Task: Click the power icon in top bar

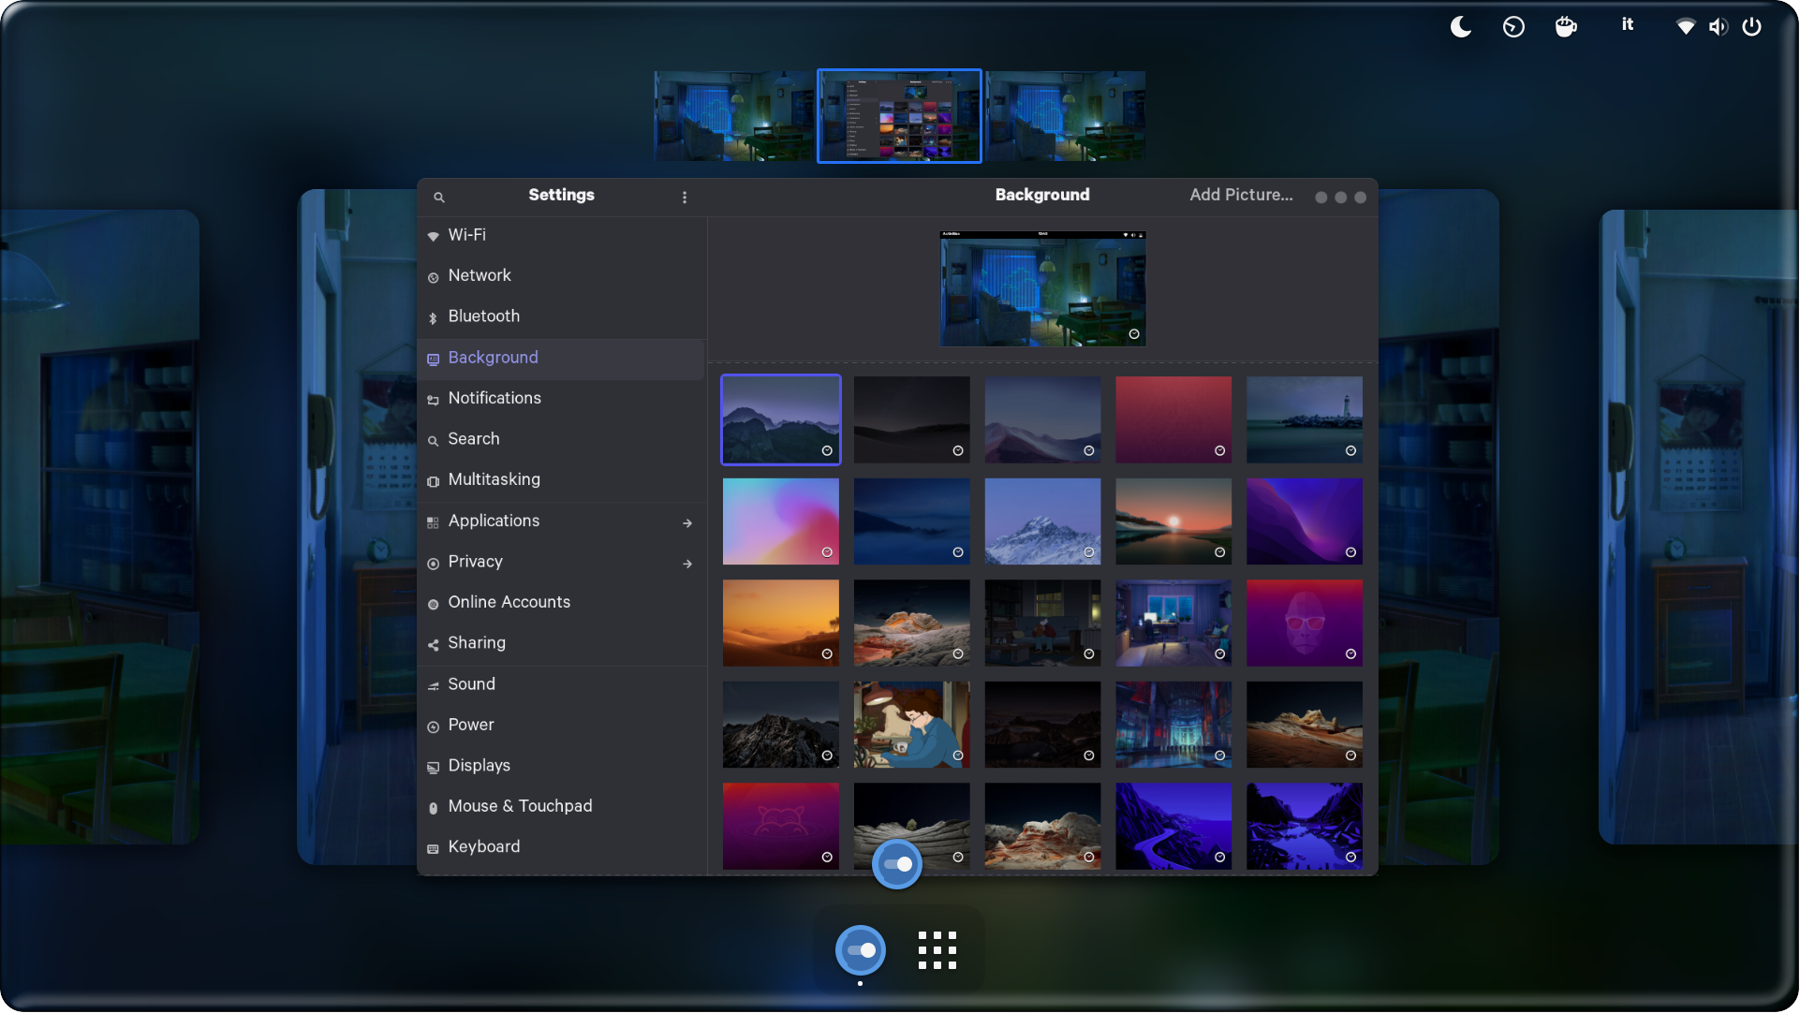Action: (x=1751, y=26)
